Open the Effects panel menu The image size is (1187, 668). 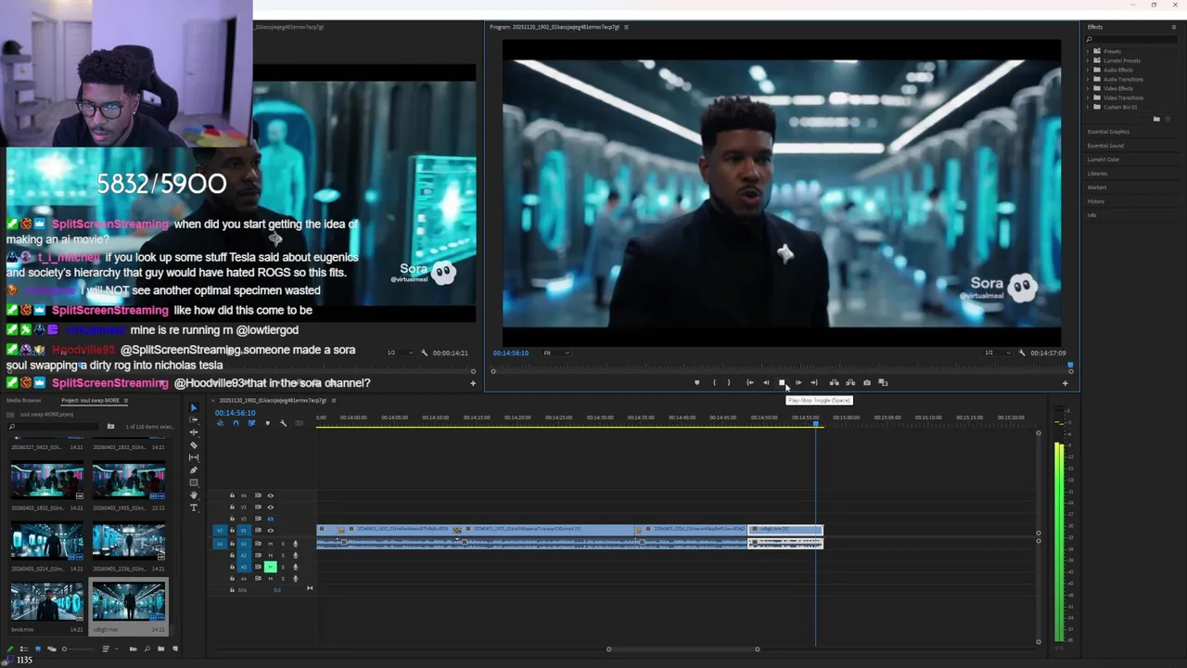[1174, 27]
